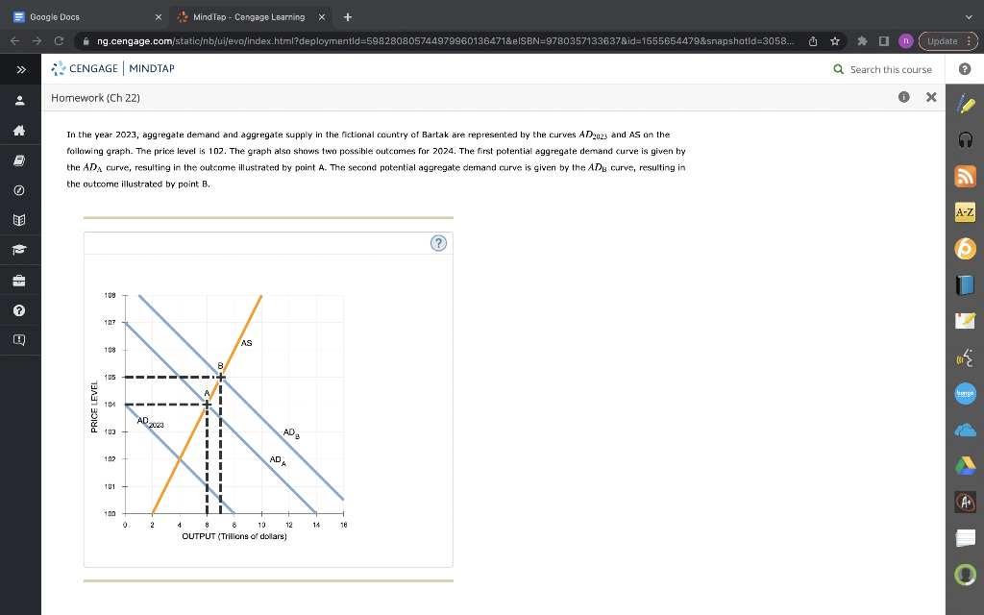Screen dimensions: 984x615
Task: Open Google Drive from the right app dock
Action: [x=965, y=465]
